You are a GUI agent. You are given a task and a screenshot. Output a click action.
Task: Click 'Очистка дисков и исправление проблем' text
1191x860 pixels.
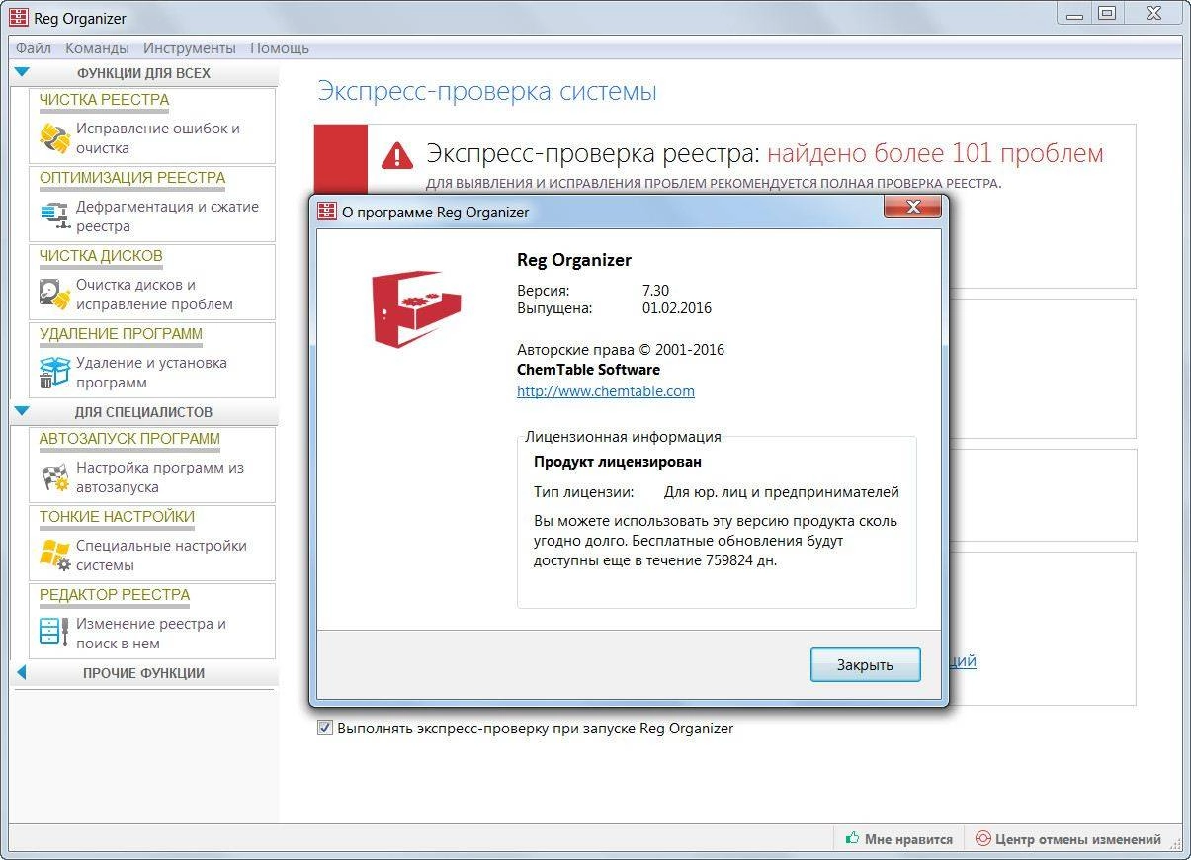[x=154, y=295]
